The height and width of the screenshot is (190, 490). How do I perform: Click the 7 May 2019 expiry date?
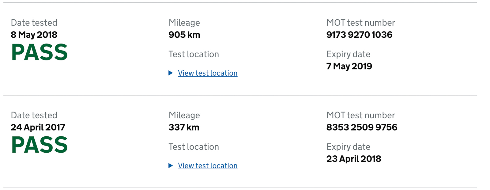click(x=349, y=66)
